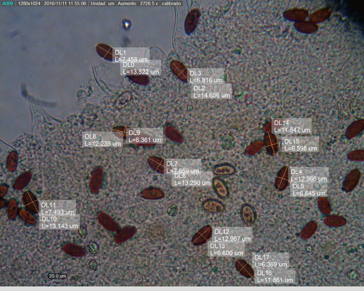The image size is (364, 291).
Task: Click the DL17 label reading 6.369 um
Action: [271, 261]
